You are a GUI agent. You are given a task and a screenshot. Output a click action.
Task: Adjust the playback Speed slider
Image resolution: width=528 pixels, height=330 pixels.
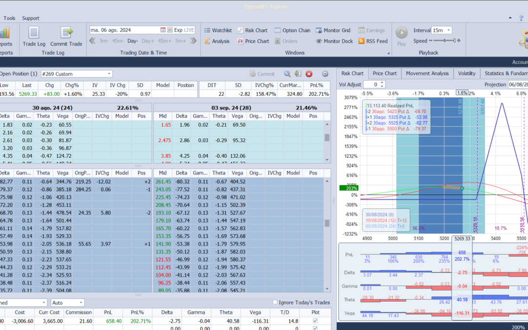[x=444, y=41]
